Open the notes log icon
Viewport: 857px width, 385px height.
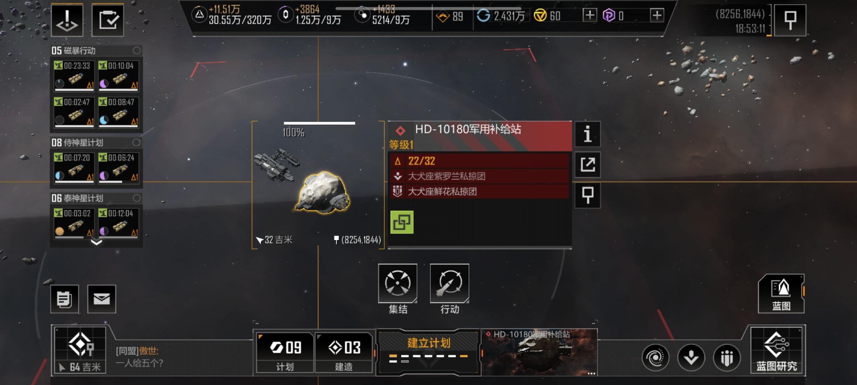click(x=65, y=299)
